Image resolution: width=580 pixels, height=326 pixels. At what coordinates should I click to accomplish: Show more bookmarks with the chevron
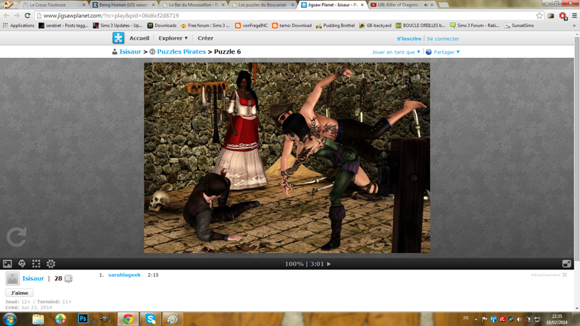[x=574, y=25]
